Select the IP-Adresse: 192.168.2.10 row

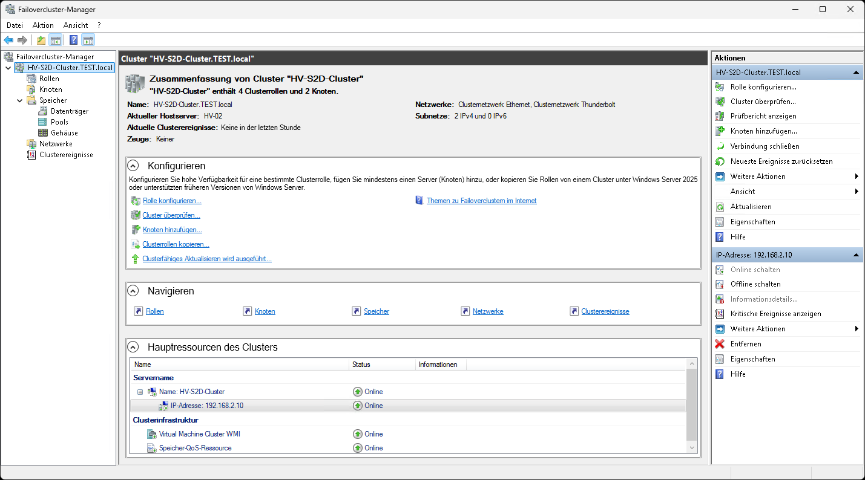(x=408, y=406)
